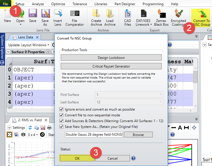
Task: Click the Create Archive icon
Action: click(x=96, y=13)
